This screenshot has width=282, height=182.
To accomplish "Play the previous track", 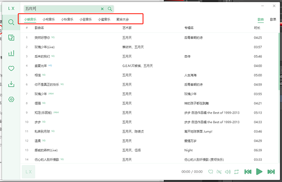I will (x=248, y=172).
